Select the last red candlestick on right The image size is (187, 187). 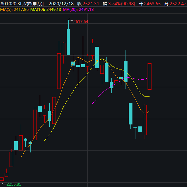click(150, 76)
